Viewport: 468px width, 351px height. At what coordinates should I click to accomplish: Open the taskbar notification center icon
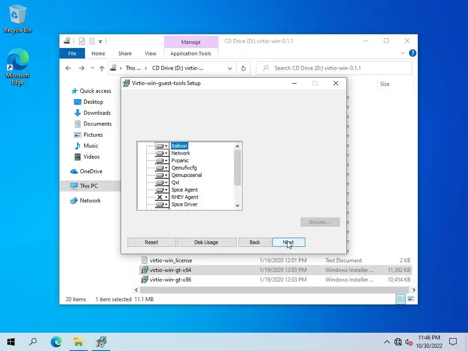(453, 342)
